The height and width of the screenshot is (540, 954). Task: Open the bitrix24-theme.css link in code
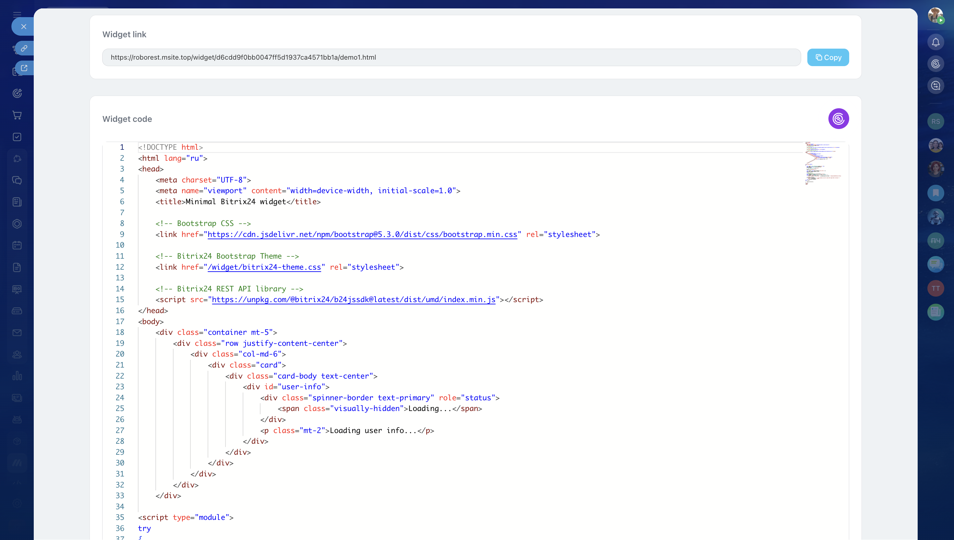264,267
